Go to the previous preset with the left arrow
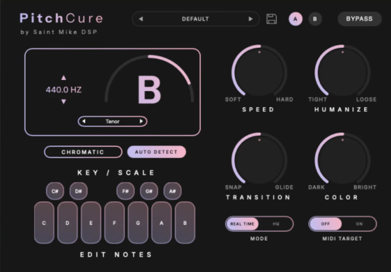This screenshot has width=391, height=272. point(141,19)
